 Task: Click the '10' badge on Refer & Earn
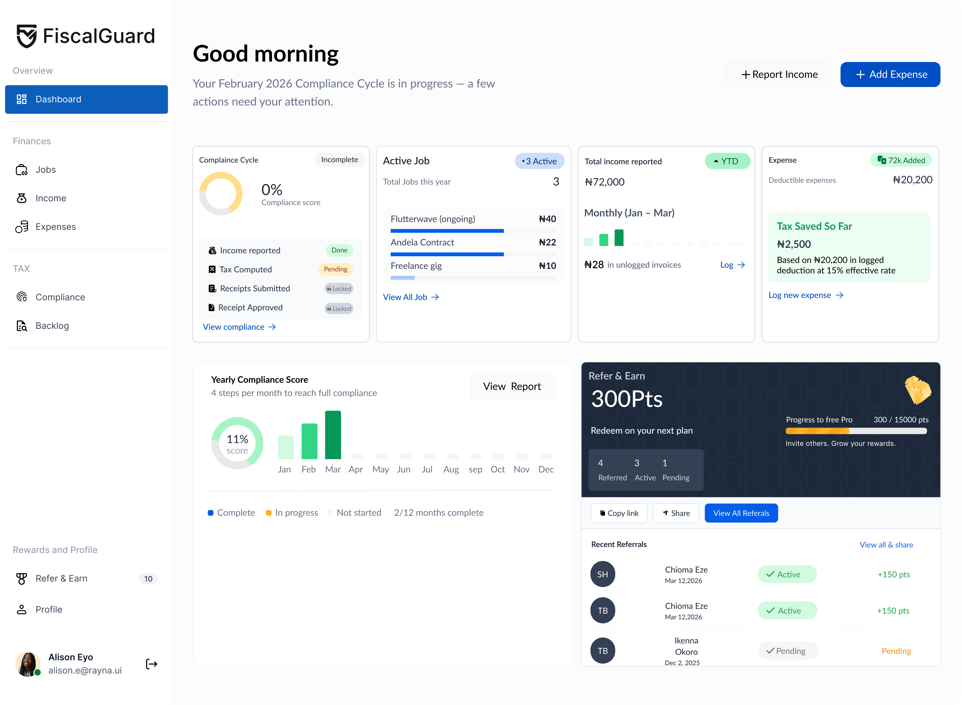coord(148,579)
